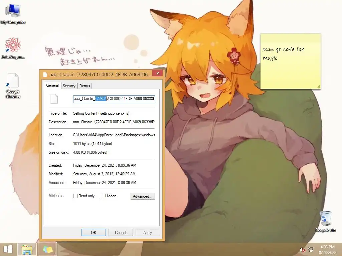Click the sticky note resize grip
This screenshot has height=256, width=342.
click(x=318, y=87)
